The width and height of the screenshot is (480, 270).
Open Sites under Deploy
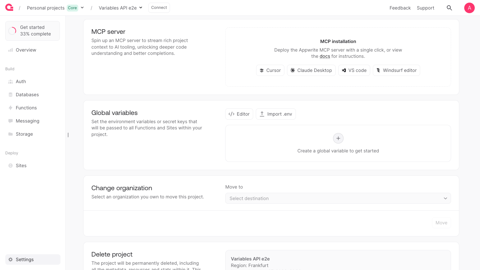point(20,166)
